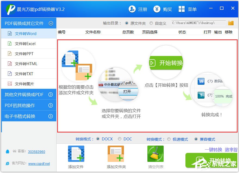This screenshot has width=239, height=173.
Task: Click the 文件名称 column header
Action: click(x=93, y=32)
